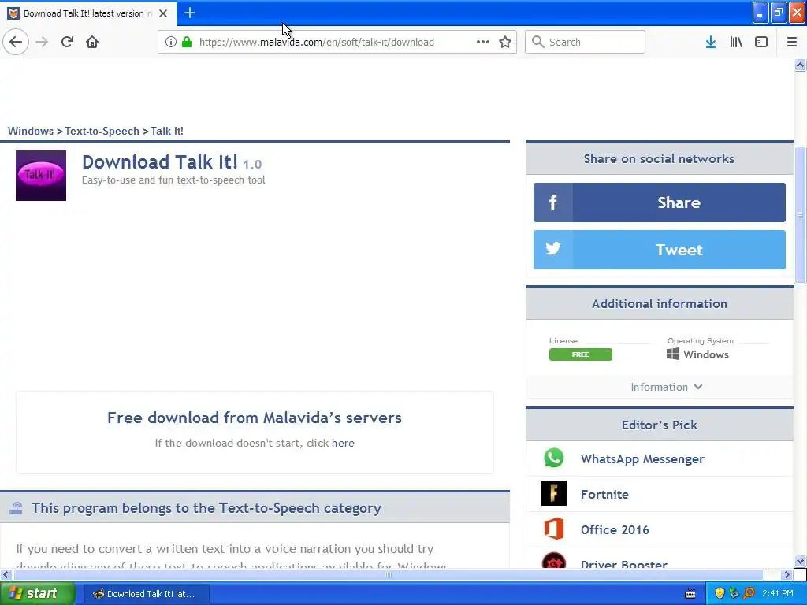Open a new tab with plus
This screenshot has width=807, height=605.
[x=190, y=13]
